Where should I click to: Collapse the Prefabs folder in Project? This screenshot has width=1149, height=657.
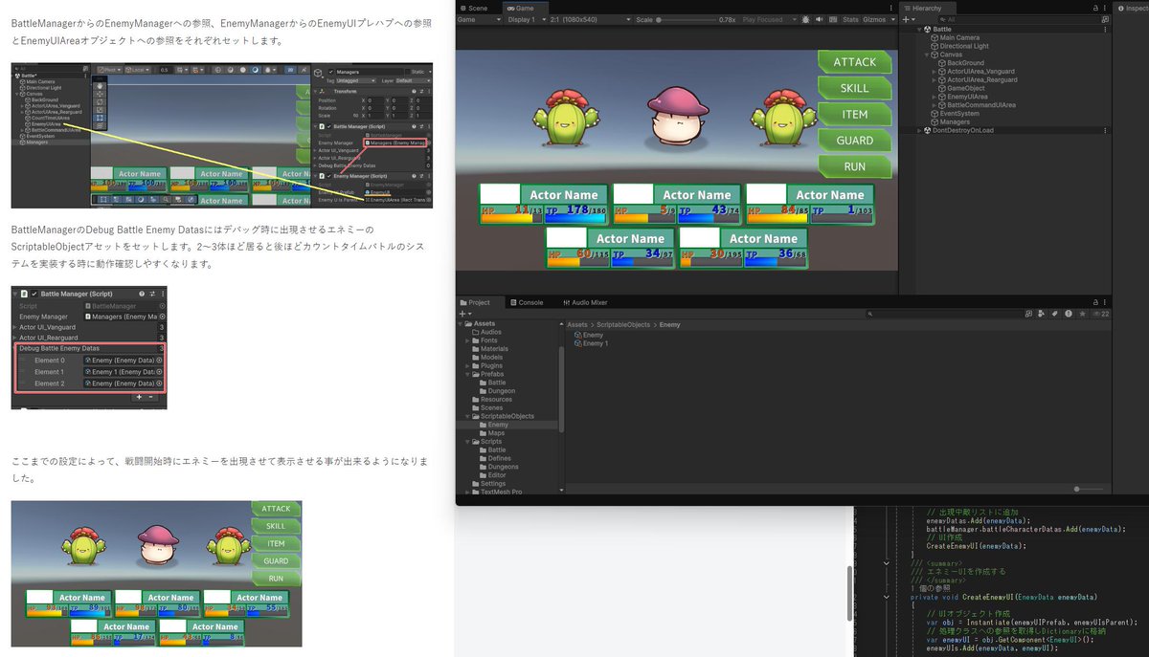[469, 374]
